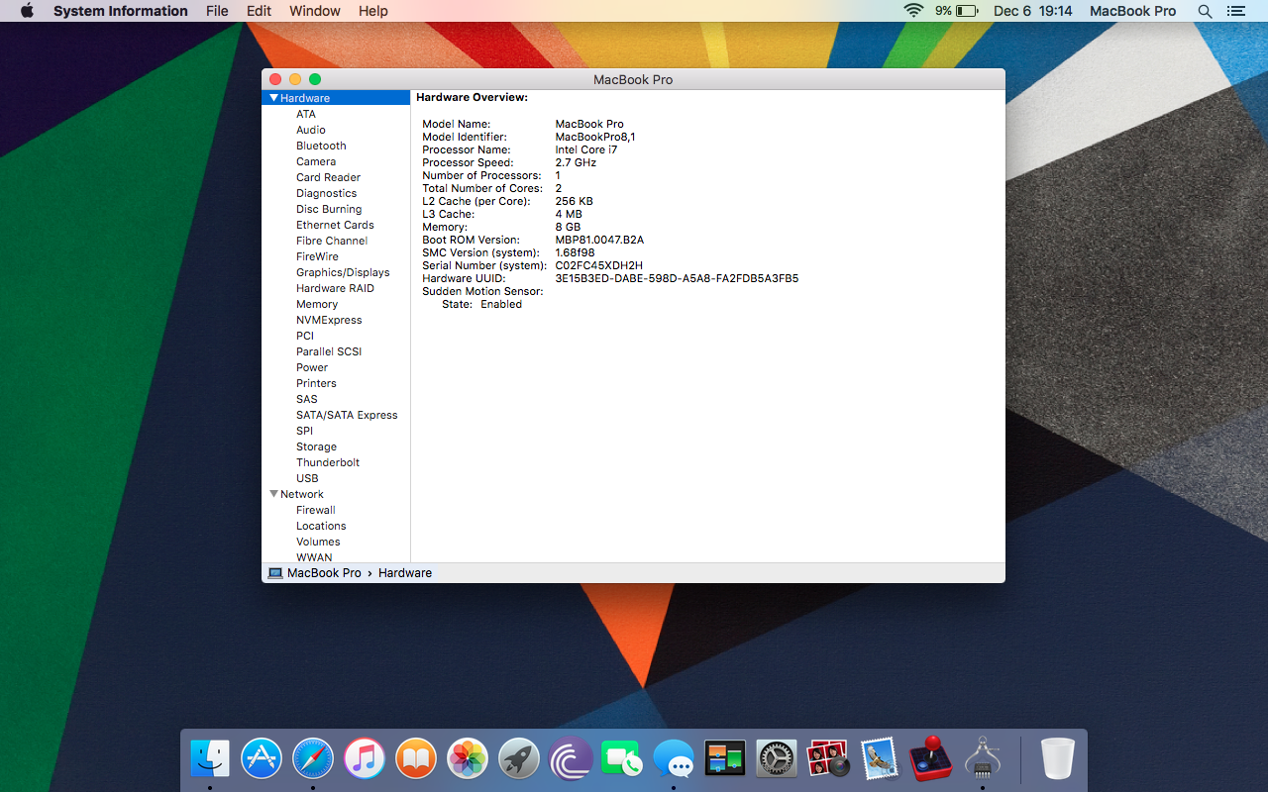Open the Edit menu
The width and height of the screenshot is (1268, 792).
coord(259,11)
